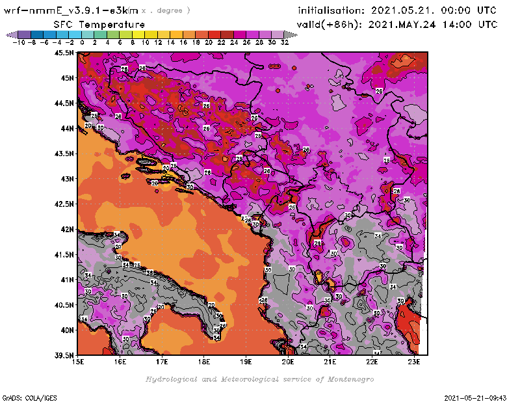Click the '44N' latitude axis label

[x=67, y=128]
